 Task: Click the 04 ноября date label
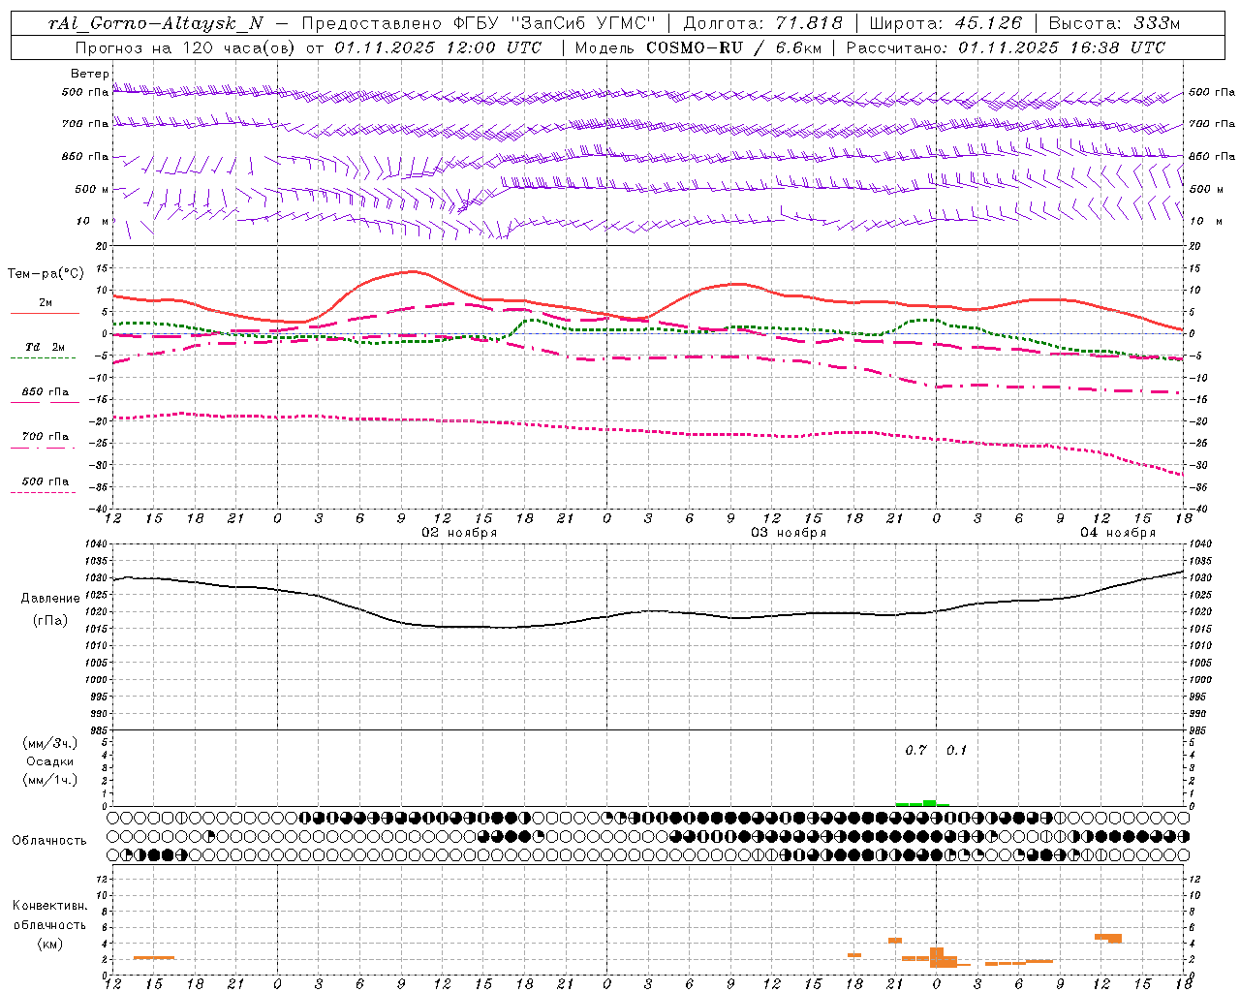1118,532
